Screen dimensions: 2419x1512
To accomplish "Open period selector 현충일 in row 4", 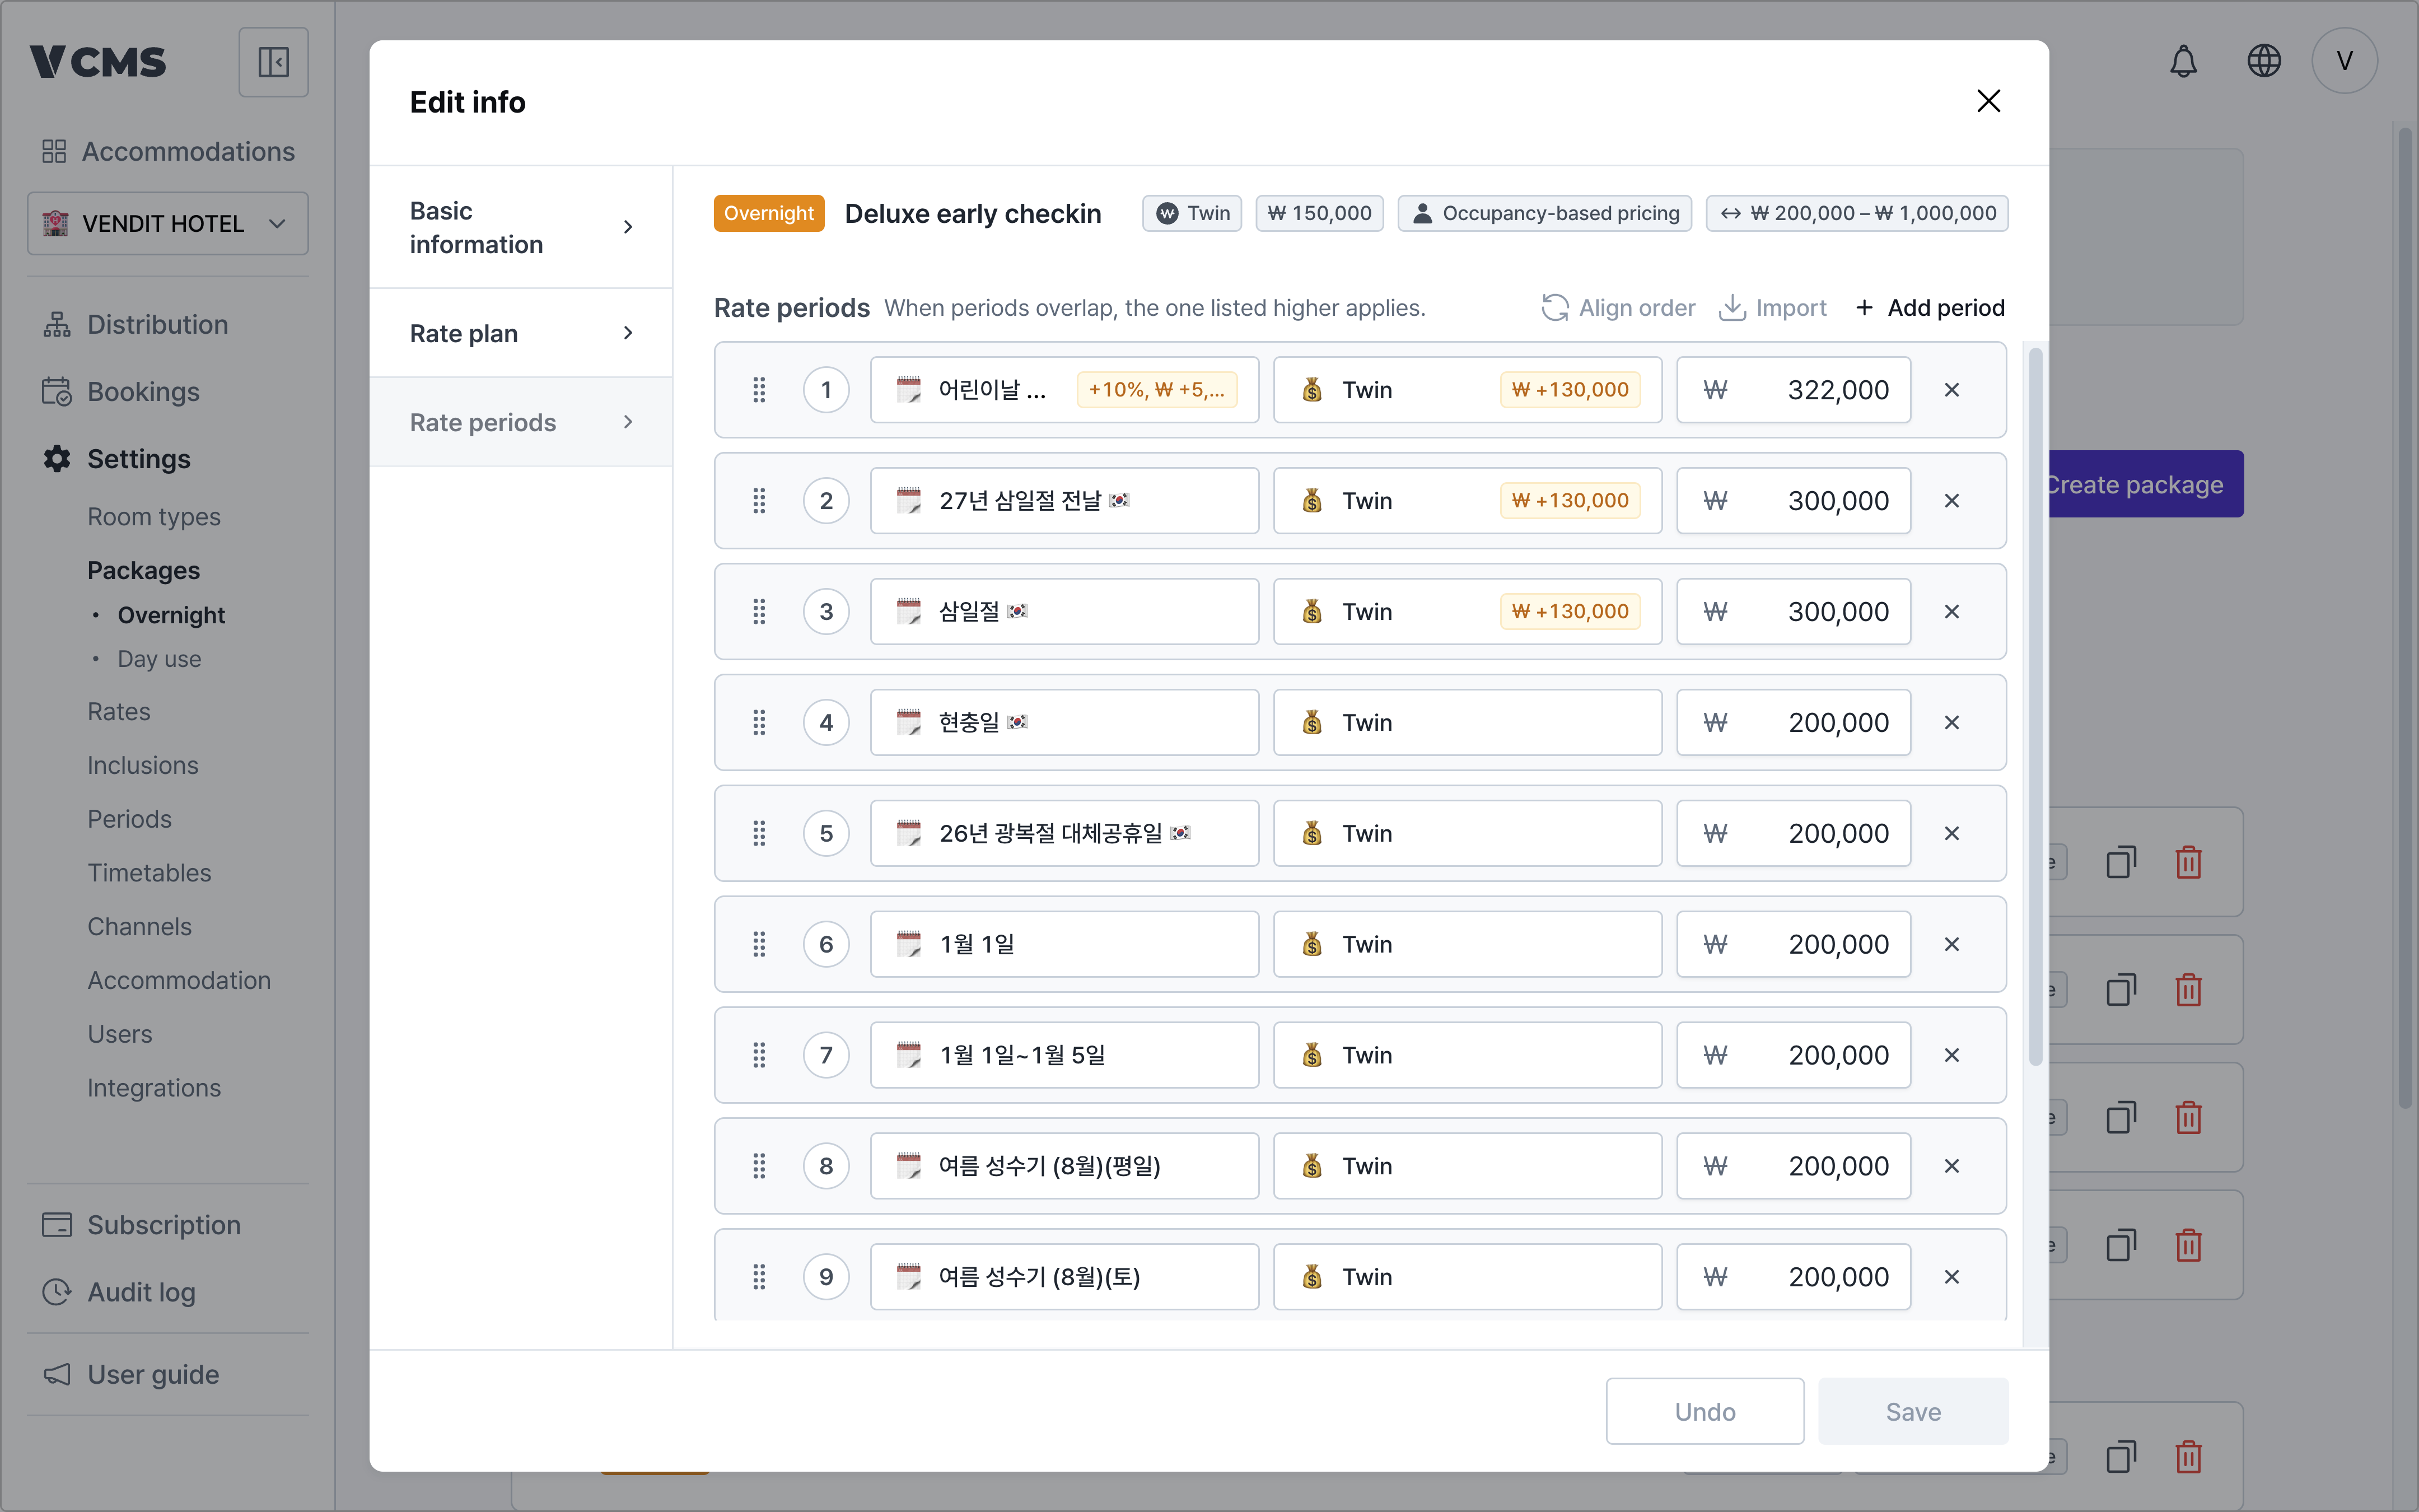I will 1064,723.
